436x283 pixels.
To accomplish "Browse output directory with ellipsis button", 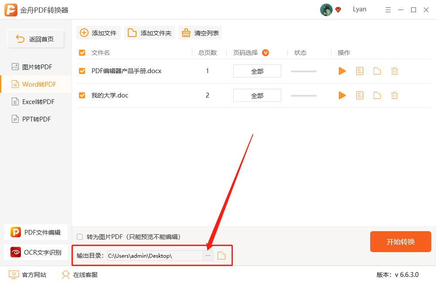I will click(x=208, y=256).
